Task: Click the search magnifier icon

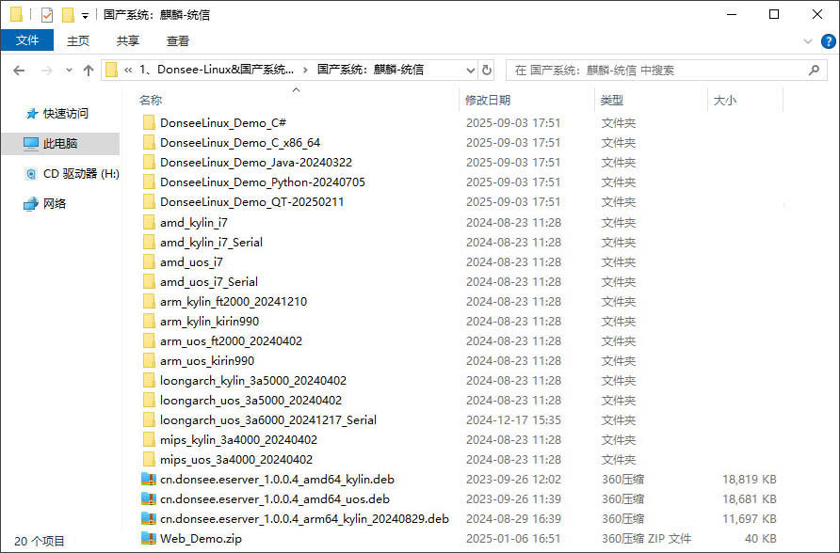Action: pyautogui.click(x=813, y=70)
